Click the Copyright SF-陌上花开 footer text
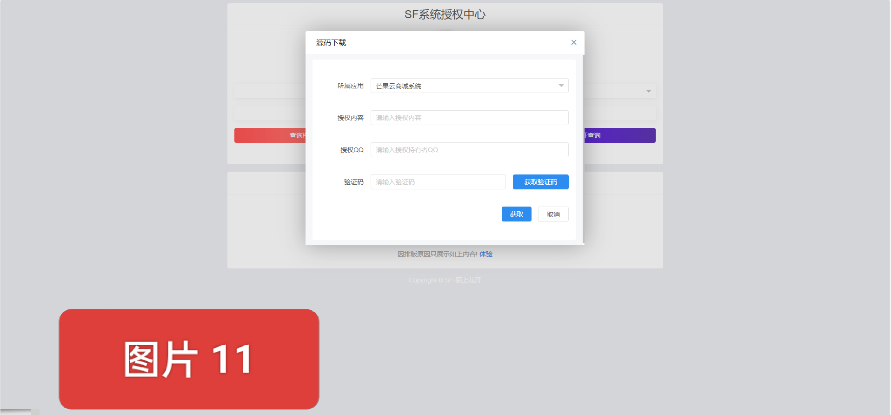891x415 pixels. click(x=445, y=280)
